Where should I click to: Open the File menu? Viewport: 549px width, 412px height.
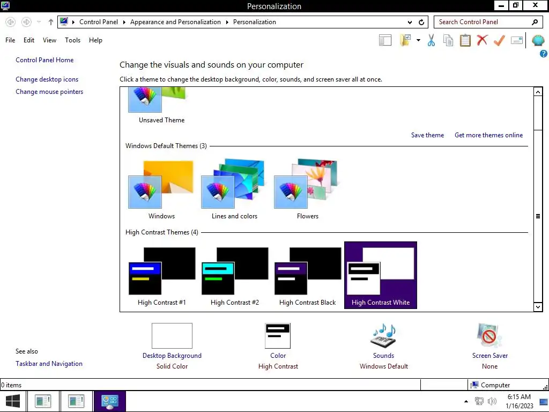click(10, 40)
